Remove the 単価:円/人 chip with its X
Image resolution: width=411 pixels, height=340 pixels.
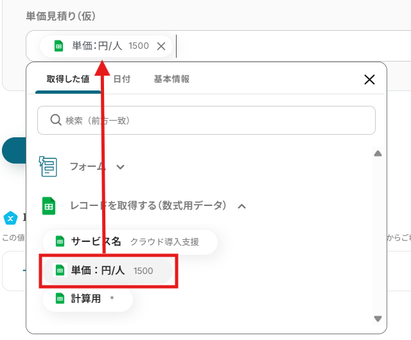tap(161, 46)
